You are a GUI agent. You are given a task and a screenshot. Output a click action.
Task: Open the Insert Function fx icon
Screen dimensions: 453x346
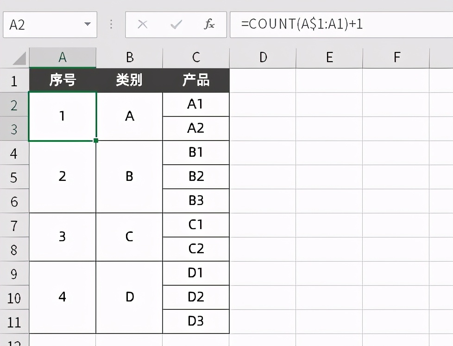(x=209, y=24)
